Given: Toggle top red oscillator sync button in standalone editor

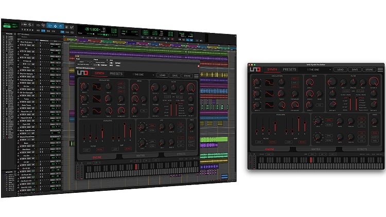Looking at the screenshot, I should tap(295, 79).
